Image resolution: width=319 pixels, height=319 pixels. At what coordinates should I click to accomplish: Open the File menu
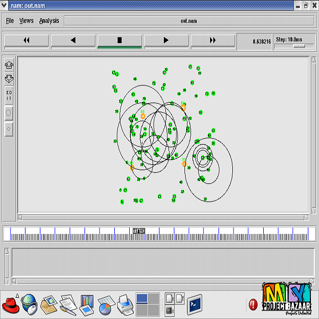pos(10,21)
